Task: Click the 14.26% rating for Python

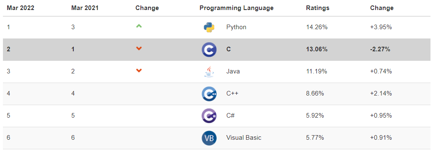Action: (317, 27)
